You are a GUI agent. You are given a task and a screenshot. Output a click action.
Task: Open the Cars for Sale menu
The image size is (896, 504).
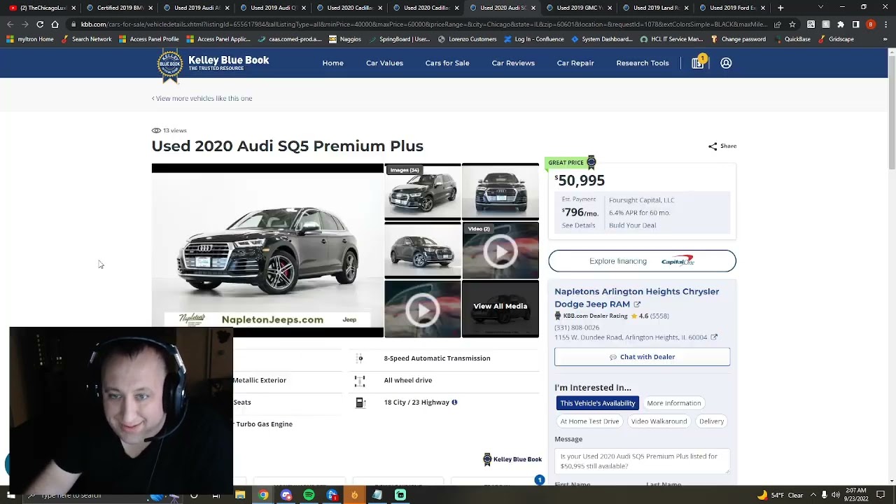click(x=447, y=63)
